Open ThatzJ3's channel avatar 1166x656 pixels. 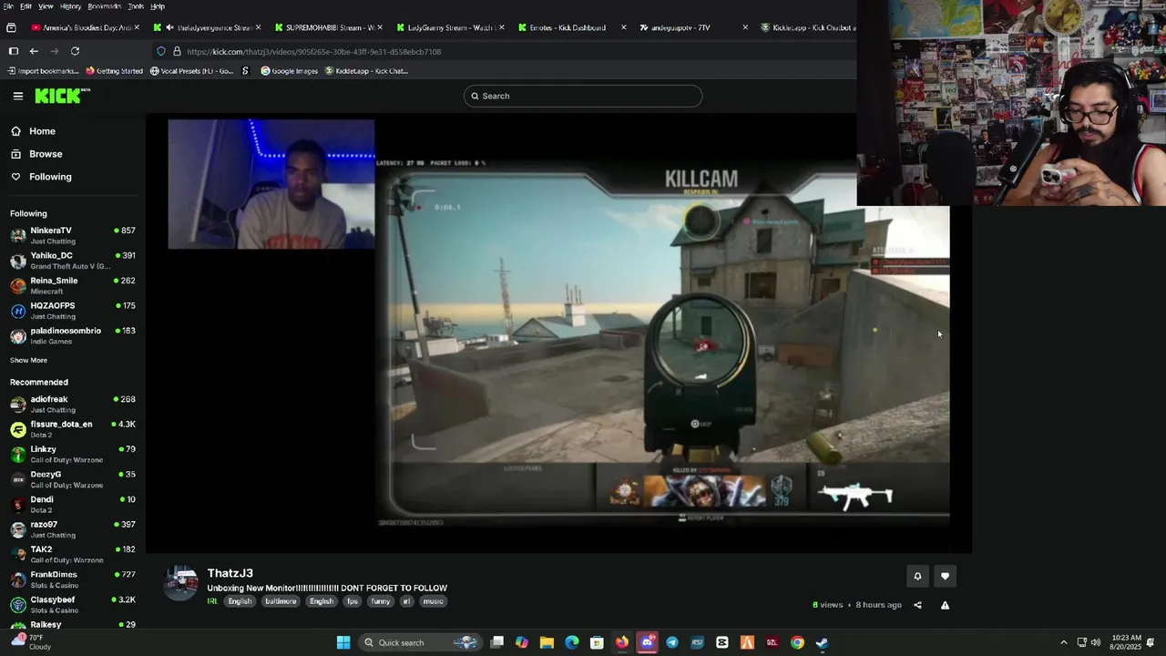pos(181,583)
